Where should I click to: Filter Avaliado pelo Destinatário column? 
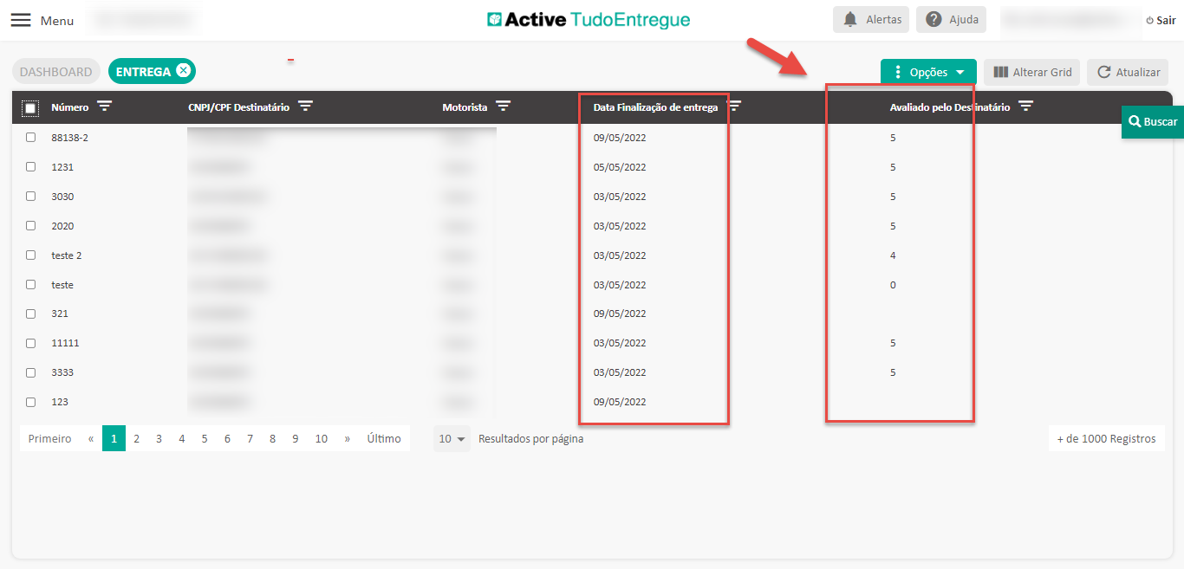pyautogui.click(x=1025, y=107)
